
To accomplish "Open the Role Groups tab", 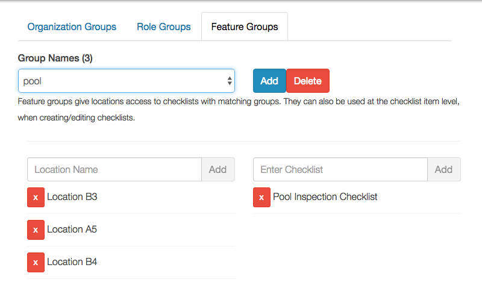I will point(163,27).
